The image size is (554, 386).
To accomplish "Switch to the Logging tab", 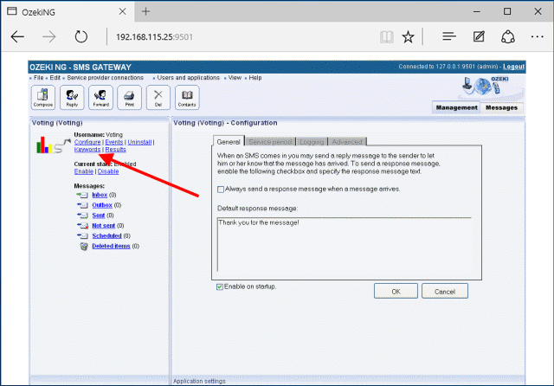I will pos(312,142).
